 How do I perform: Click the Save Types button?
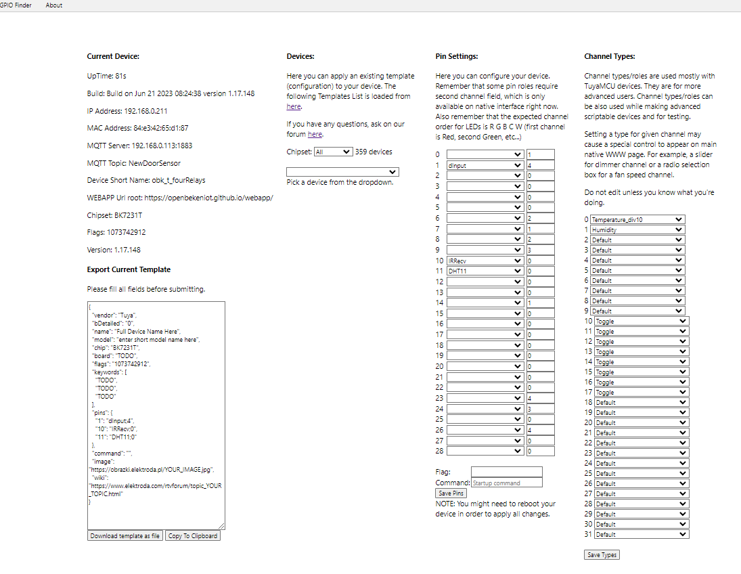coord(602,554)
